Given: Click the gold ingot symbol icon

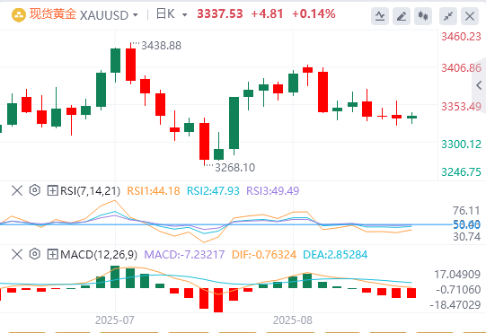Looking at the screenshot, I should point(18,14).
